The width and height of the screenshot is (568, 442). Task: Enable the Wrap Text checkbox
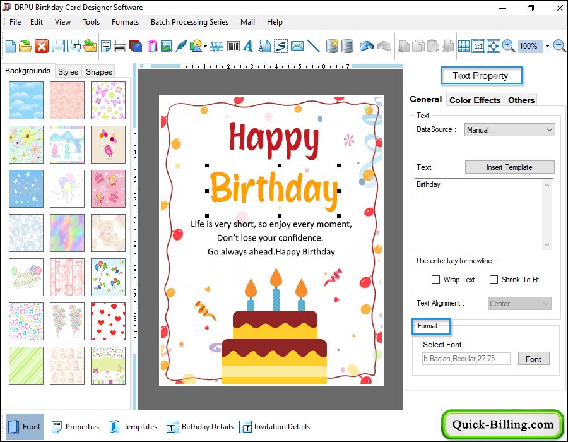(435, 279)
